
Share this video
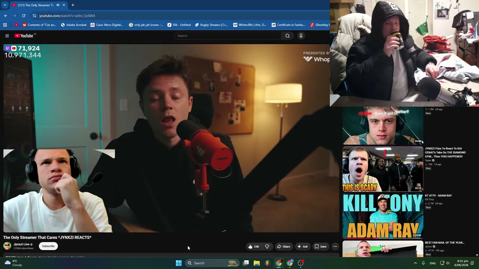pyautogui.click(x=283, y=247)
